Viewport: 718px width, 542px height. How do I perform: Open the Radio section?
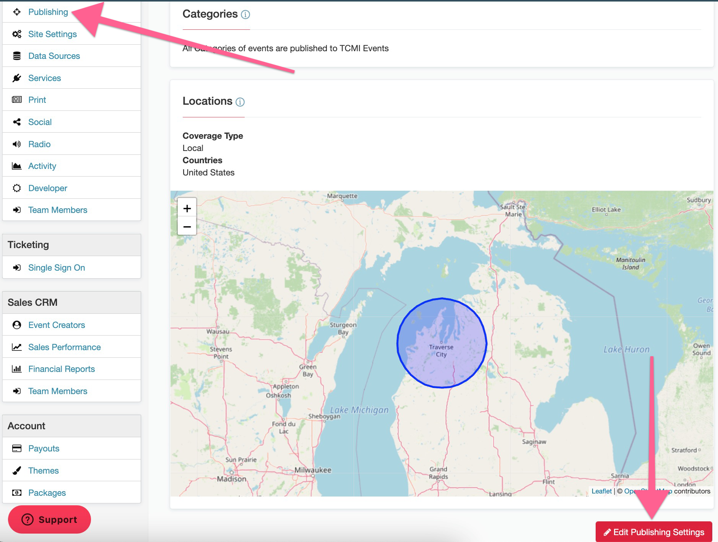pyautogui.click(x=39, y=144)
